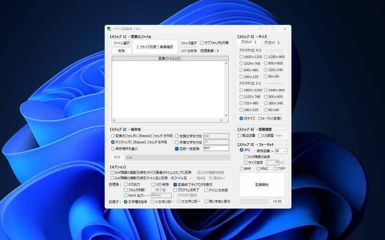Click the フォルダ選択 button
This screenshot has width=385, height=240.
[x=189, y=43]
